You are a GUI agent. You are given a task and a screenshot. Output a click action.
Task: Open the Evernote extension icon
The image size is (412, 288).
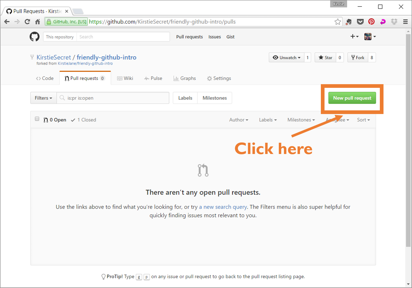click(x=349, y=22)
